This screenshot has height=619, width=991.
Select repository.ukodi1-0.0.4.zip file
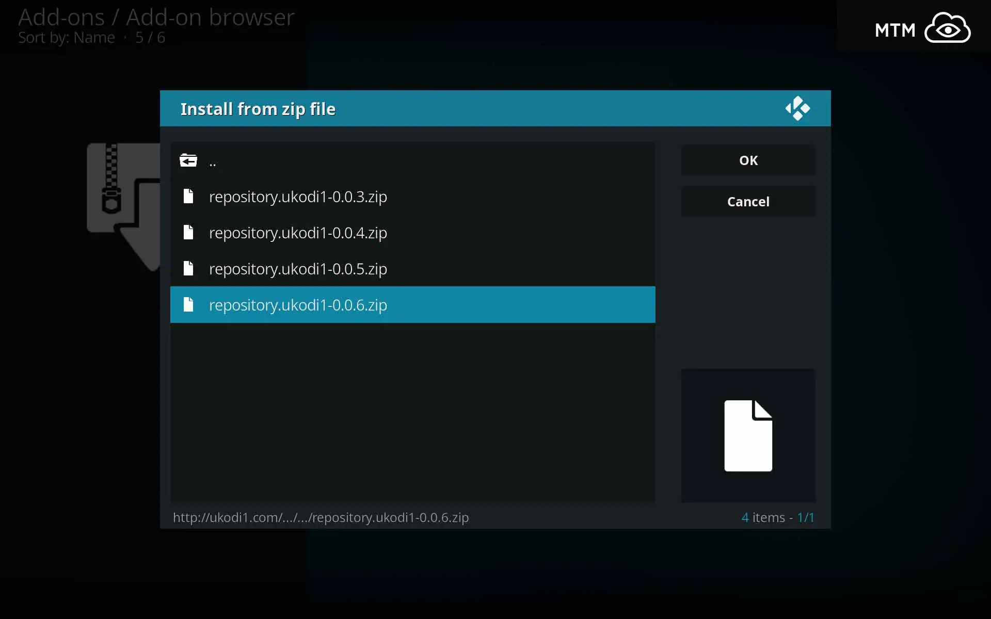pyautogui.click(x=298, y=233)
